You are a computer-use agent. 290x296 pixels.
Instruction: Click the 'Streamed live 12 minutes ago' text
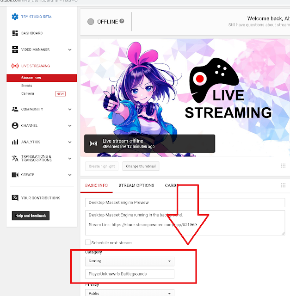pos(129,147)
